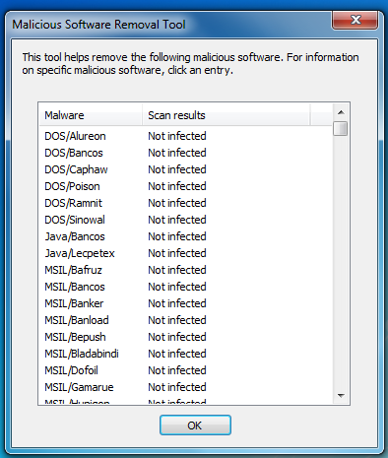Select the MSIL/Banload entry
Image resolution: width=388 pixels, height=458 pixels.
tap(77, 320)
